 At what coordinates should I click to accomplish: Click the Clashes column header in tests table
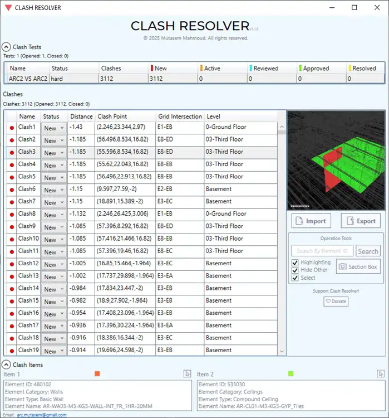pos(124,68)
